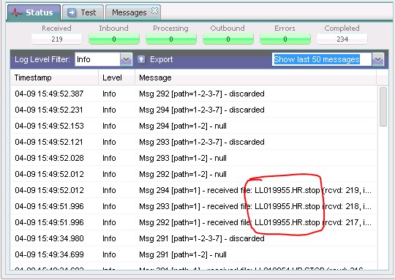Close the Messages tab

click(x=154, y=10)
